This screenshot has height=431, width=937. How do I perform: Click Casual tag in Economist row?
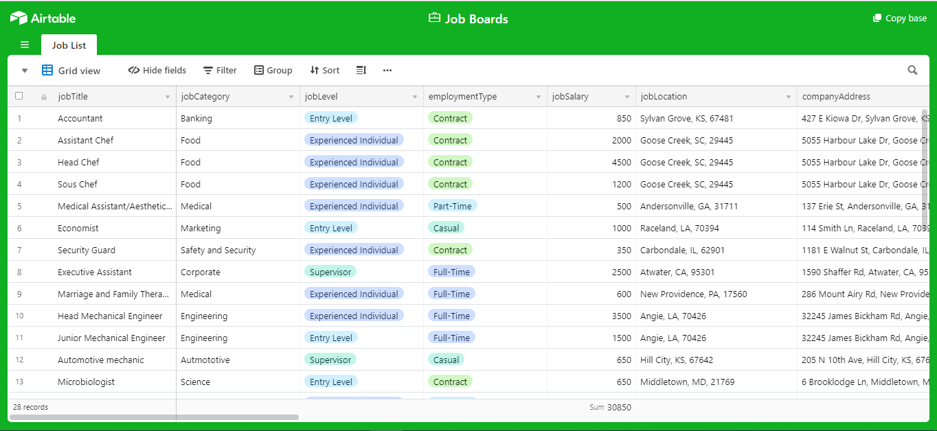coord(447,228)
